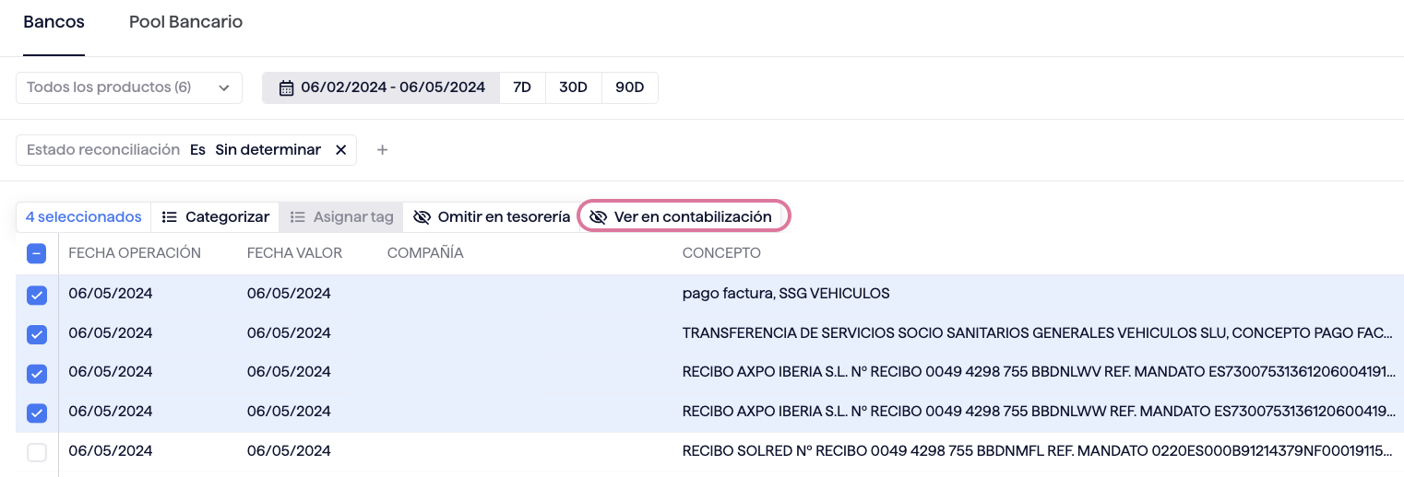Select the 7D quick range button
This screenshot has height=477, width=1404.
coord(522,88)
